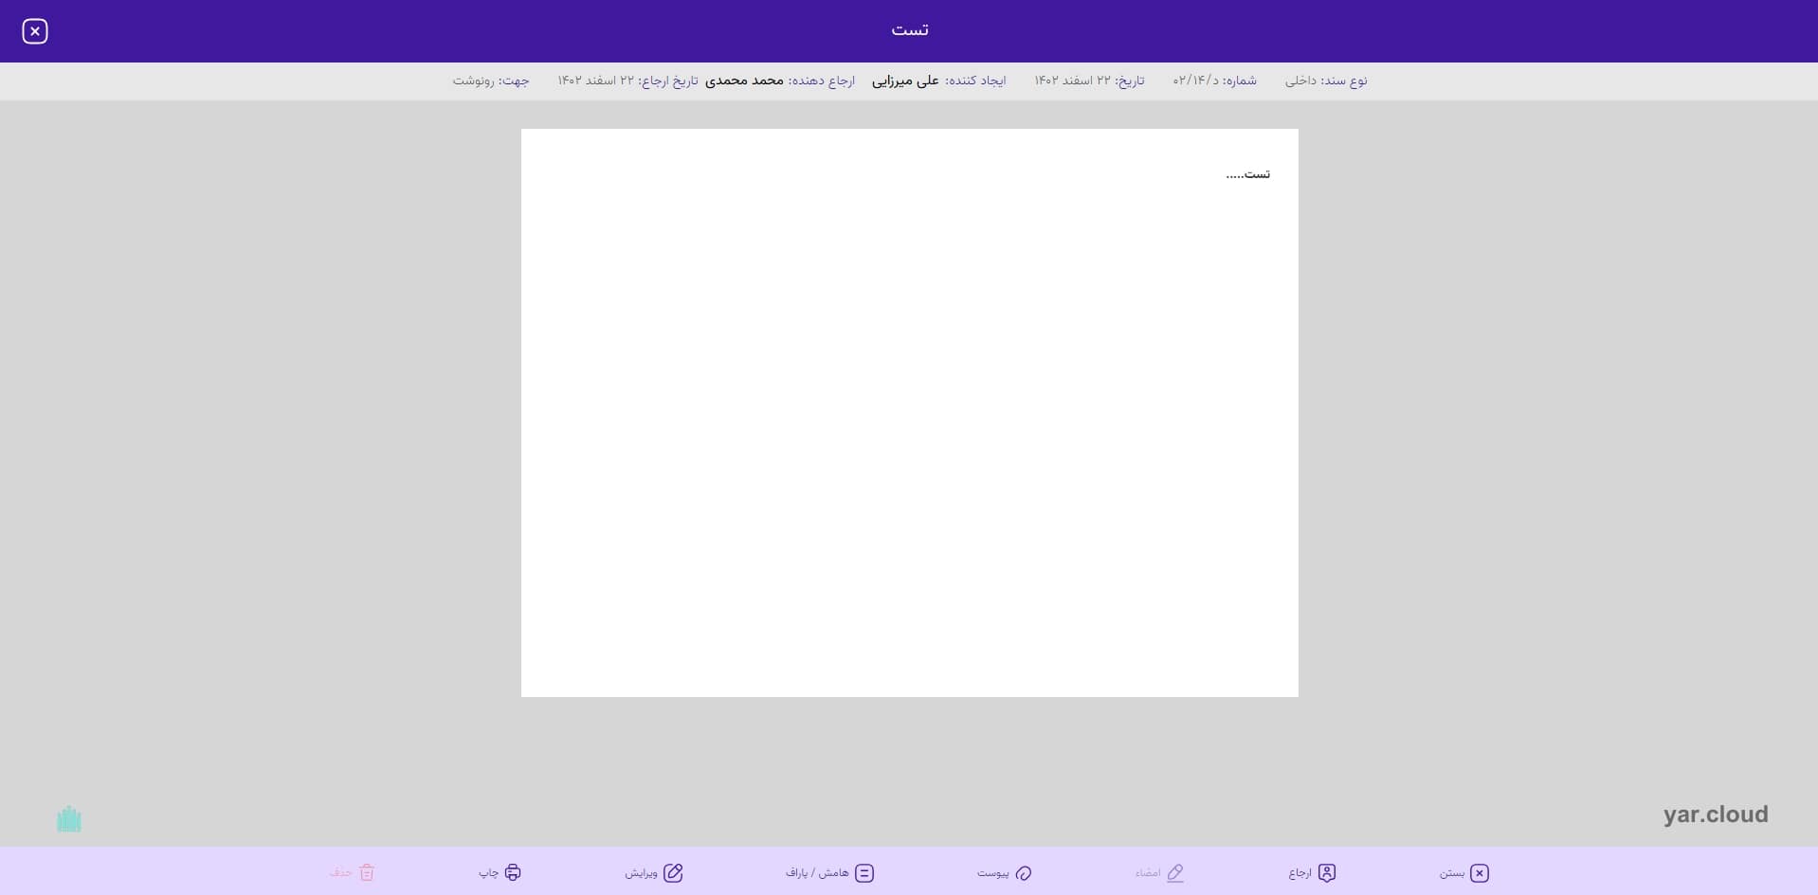Click the جهت: رونوشت label
This screenshot has height=895, width=1818.
[491, 81]
